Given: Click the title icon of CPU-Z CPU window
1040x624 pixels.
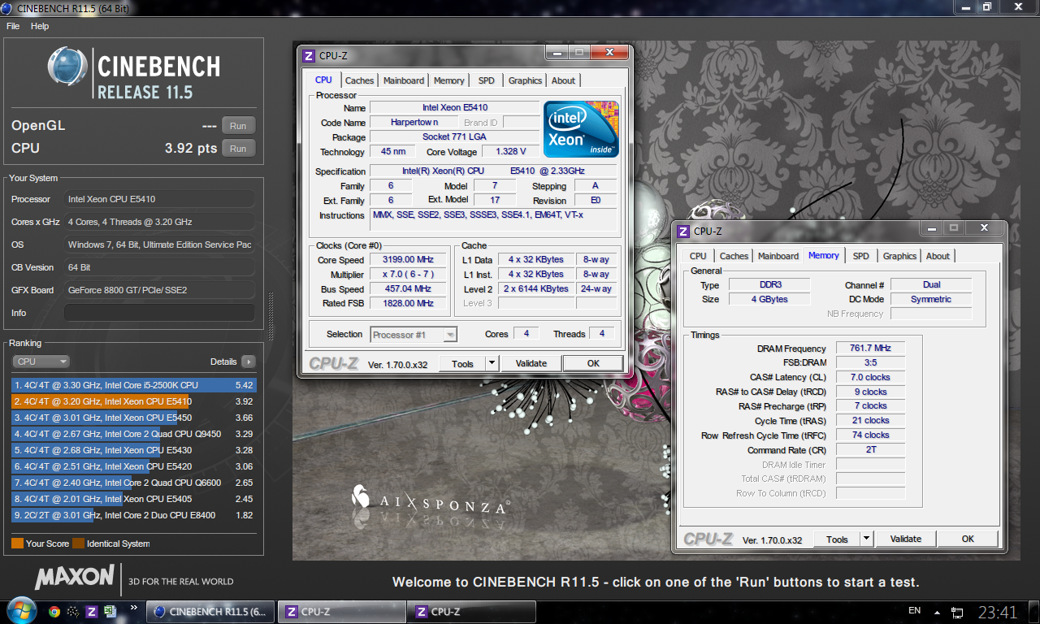Looking at the screenshot, I should (x=308, y=56).
